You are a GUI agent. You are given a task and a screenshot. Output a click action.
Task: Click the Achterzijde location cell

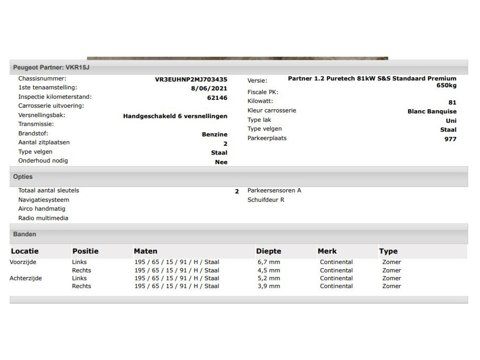click(x=26, y=278)
